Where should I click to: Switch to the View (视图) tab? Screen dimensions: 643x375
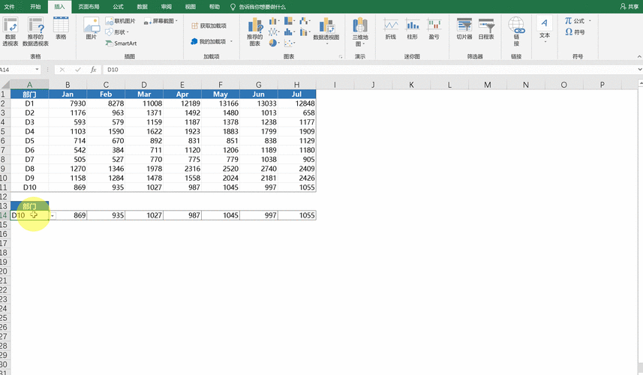(191, 7)
